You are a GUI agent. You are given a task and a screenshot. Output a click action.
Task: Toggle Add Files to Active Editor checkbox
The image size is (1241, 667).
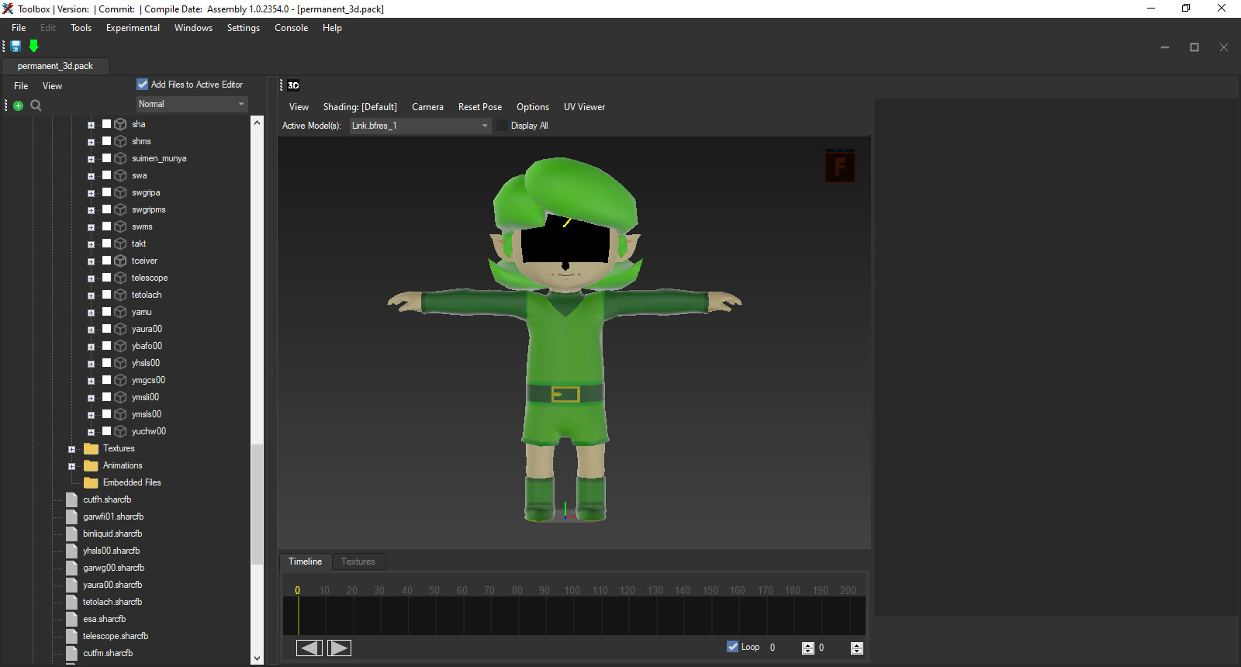[x=142, y=85]
